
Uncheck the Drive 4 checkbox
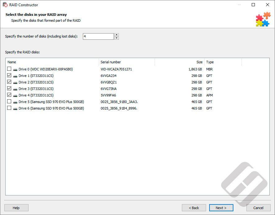(x=9, y=95)
